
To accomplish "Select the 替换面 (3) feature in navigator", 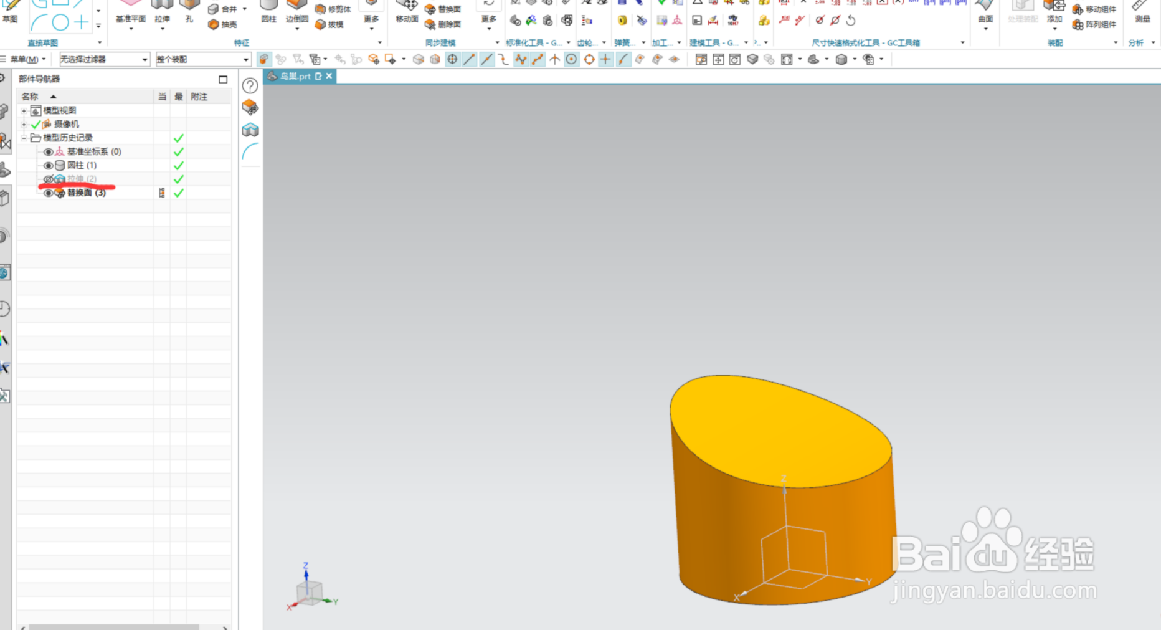I will pyautogui.click(x=87, y=193).
